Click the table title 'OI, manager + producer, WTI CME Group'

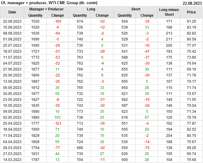[49, 3]
